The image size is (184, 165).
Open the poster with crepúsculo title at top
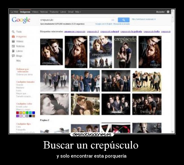(125, 52)
